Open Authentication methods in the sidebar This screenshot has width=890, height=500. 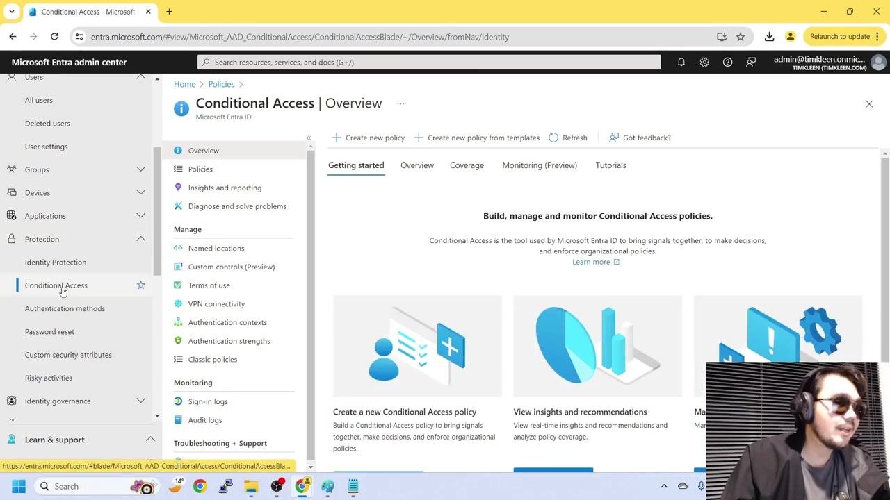pos(65,308)
